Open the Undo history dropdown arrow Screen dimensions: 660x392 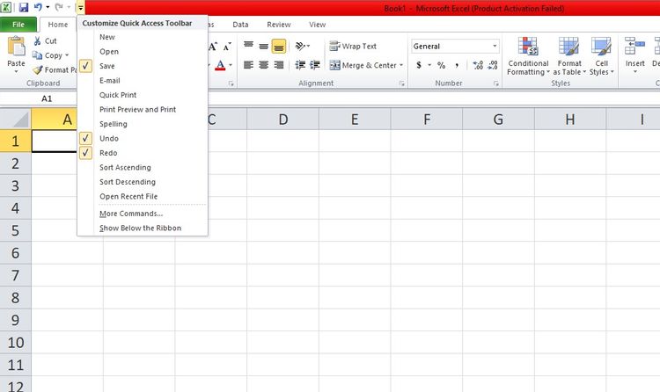(x=48, y=7)
